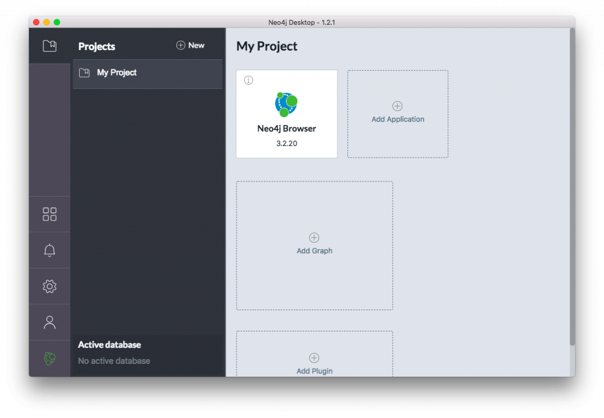The height and width of the screenshot is (418, 604).
Task: Click the No active database status text
Action: pyautogui.click(x=114, y=361)
